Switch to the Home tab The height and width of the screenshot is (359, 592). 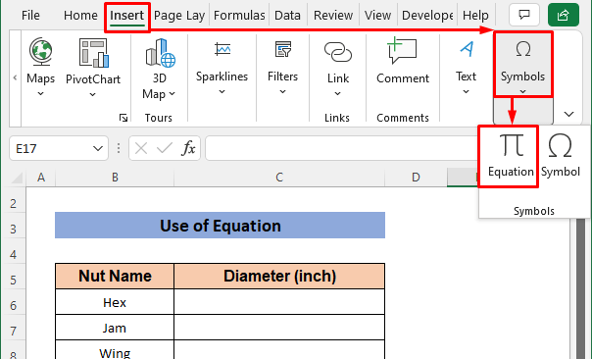click(x=80, y=16)
